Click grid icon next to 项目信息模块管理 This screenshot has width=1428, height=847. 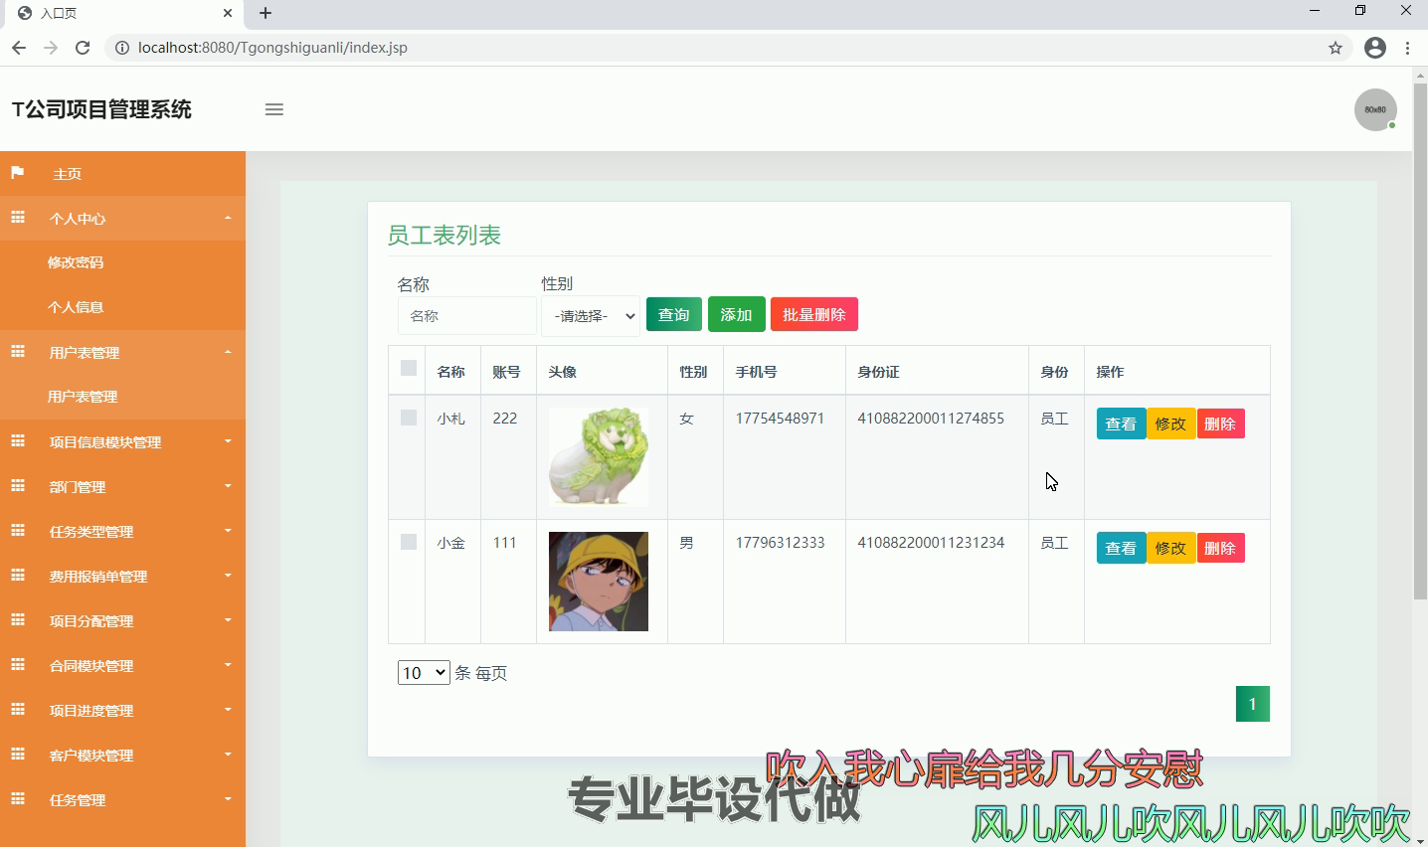click(x=18, y=441)
